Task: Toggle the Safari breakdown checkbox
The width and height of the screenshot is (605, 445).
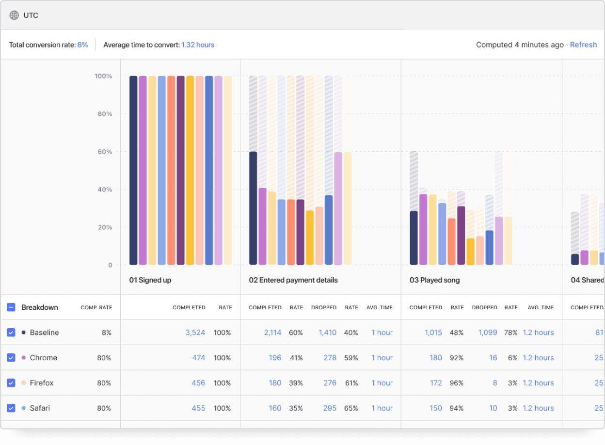Action: (x=11, y=408)
